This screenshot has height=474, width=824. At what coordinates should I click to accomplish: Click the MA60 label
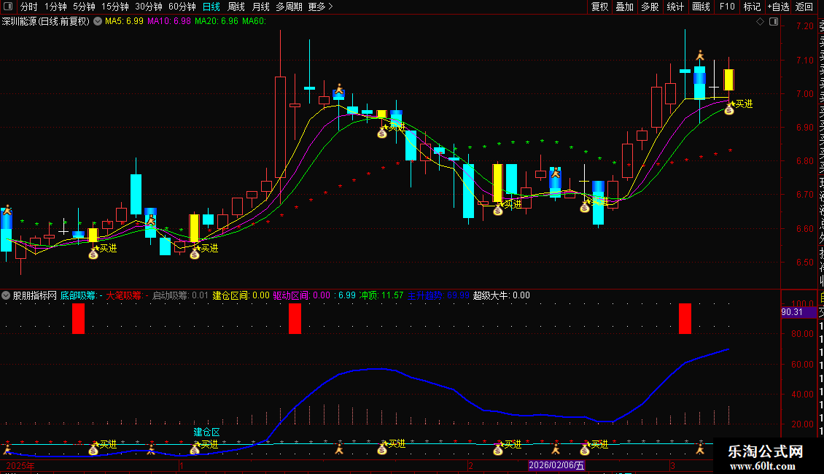click(x=254, y=22)
